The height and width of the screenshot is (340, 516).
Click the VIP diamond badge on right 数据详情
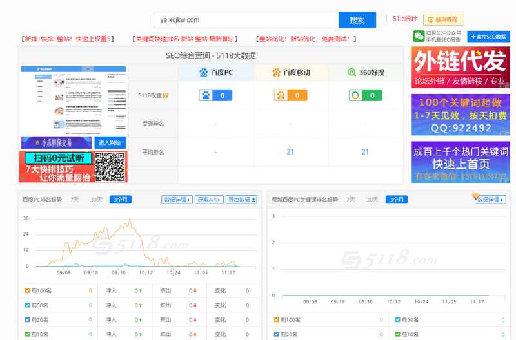(x=476, y=196)
